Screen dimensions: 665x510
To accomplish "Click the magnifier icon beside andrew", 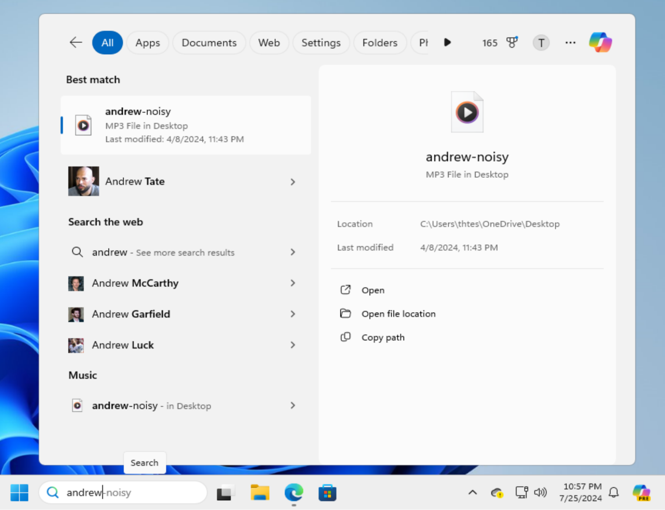I will pos(77,252).
